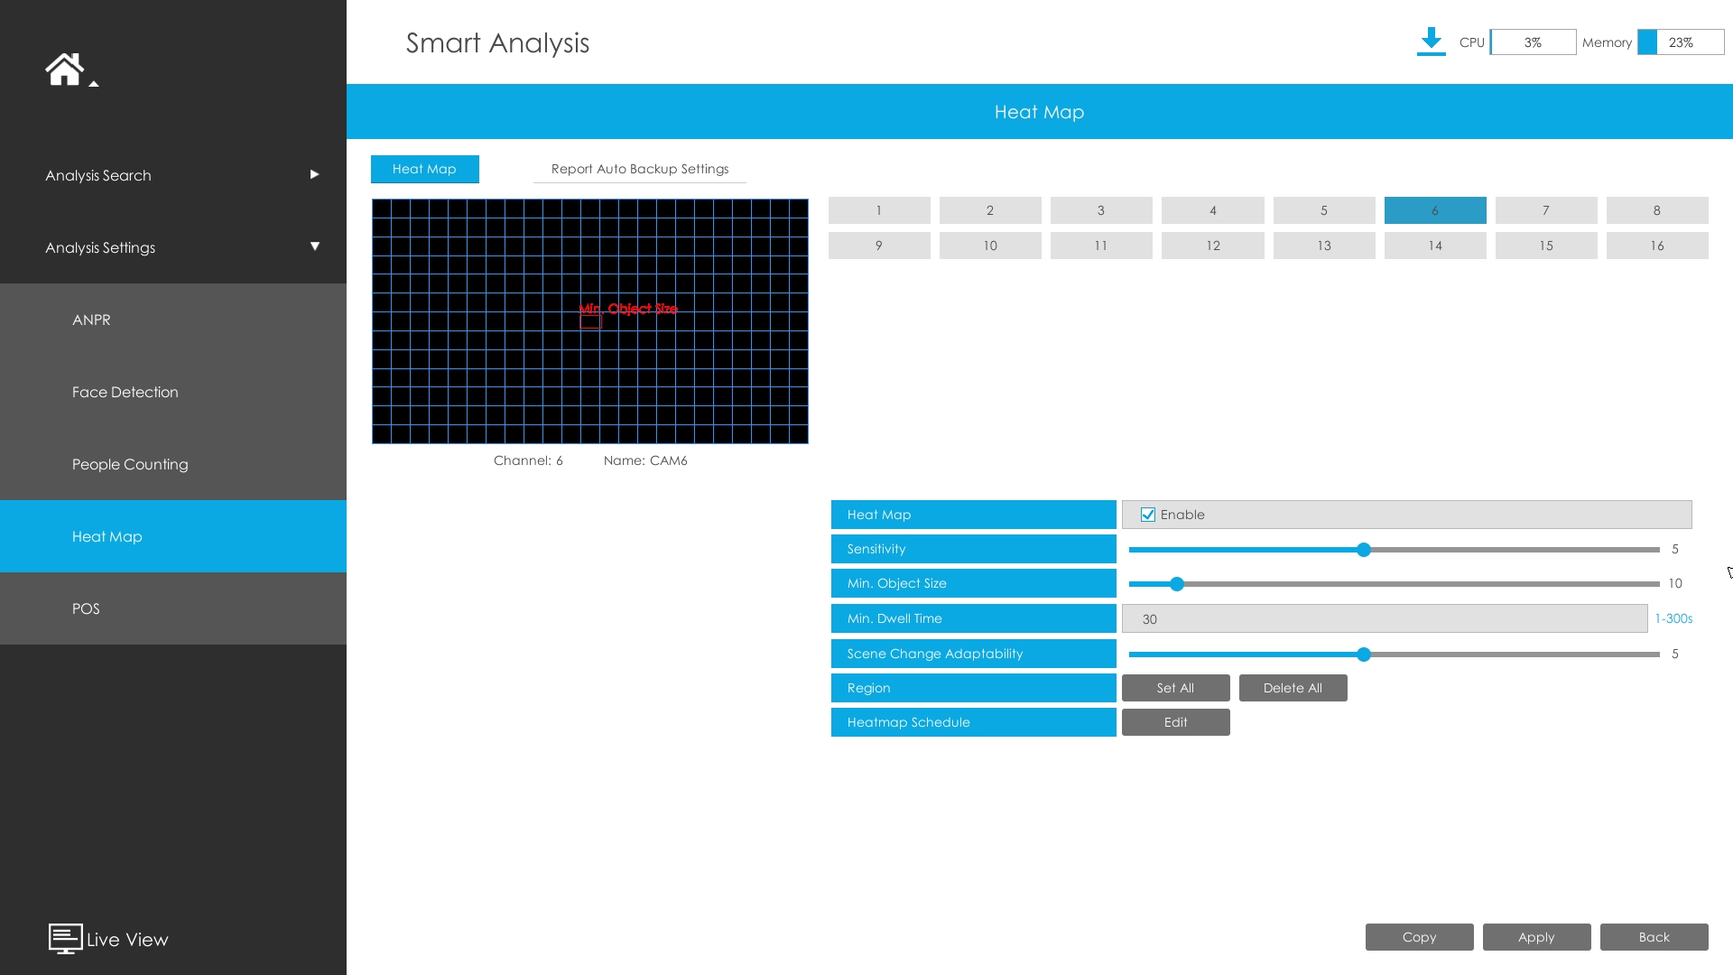Select channel 3 button
The width and height of the screenshot is (1733, 975).
pyautogui.click(x=1101, y=210)
